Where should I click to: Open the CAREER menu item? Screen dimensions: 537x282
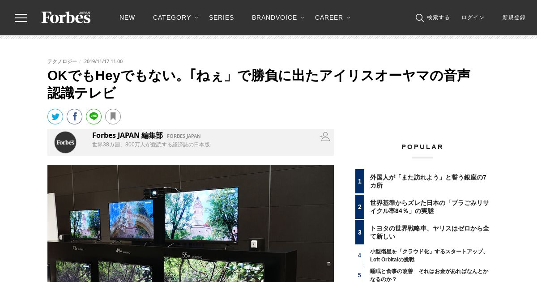coord(329,17)
